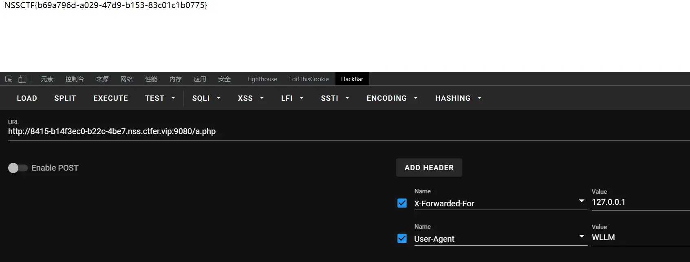690x262 pixels.
Task: Open the XSS dropdown menu
Action: pos(251,98)
